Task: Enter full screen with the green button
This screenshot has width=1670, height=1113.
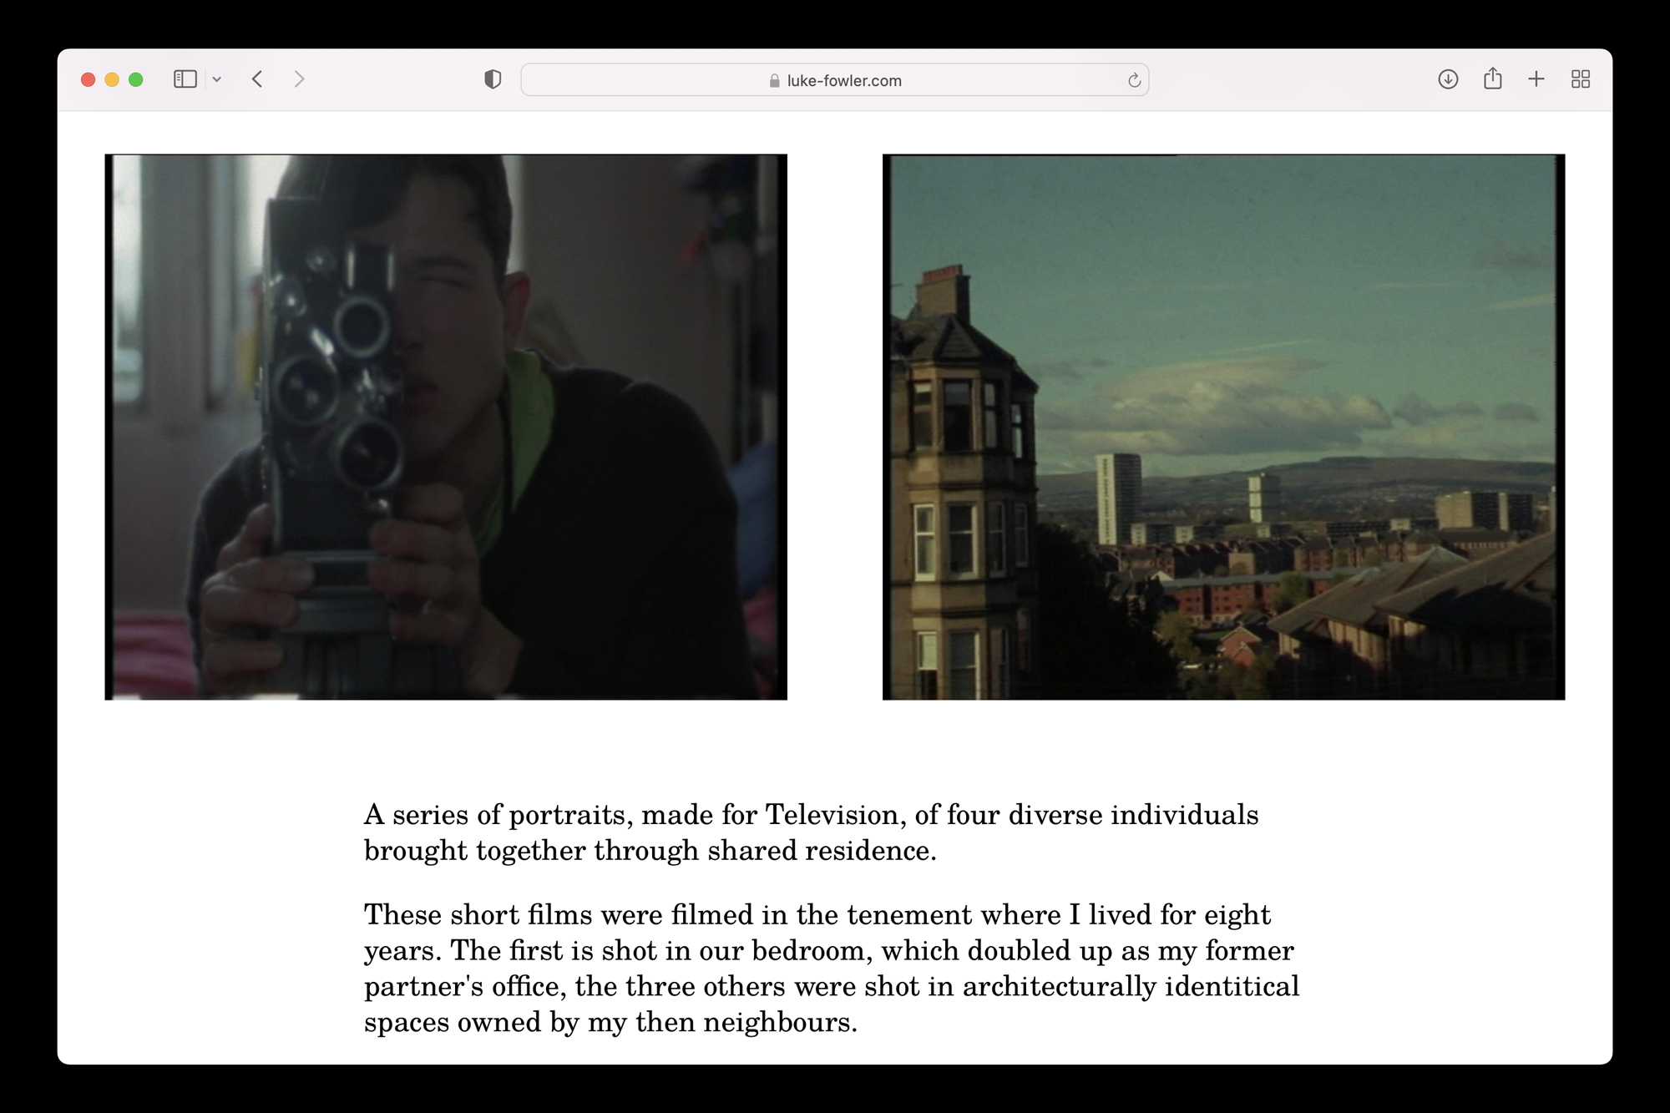Action: pyautogui.click(x=136, y=79)
